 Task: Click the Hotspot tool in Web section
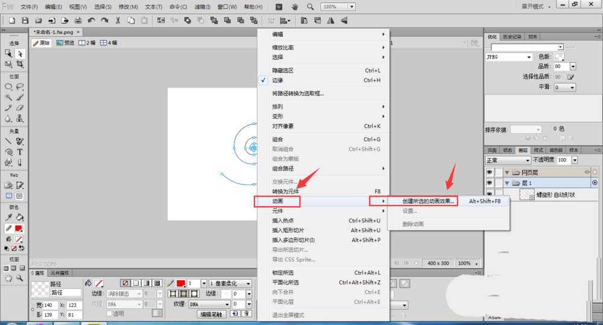pyautogui.click(x=8, y=185)
